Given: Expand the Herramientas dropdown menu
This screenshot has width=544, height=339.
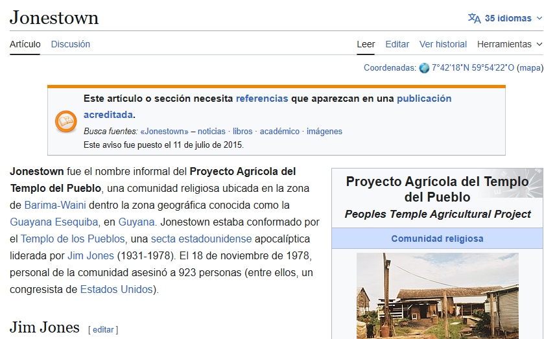Looking at the screenshot, I should point(509,44).
